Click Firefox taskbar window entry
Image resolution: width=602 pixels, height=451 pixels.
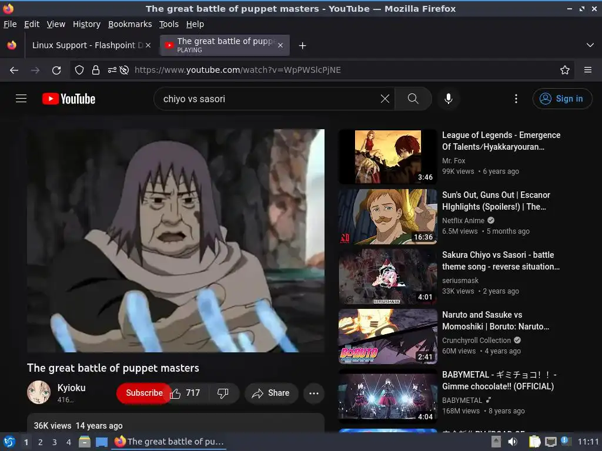pos(169,442)
